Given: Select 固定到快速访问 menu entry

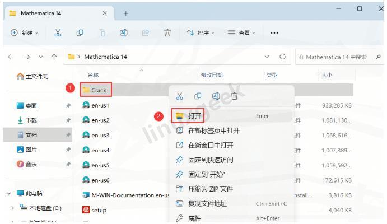Looking at the screenshot, I should coord(231,160).
